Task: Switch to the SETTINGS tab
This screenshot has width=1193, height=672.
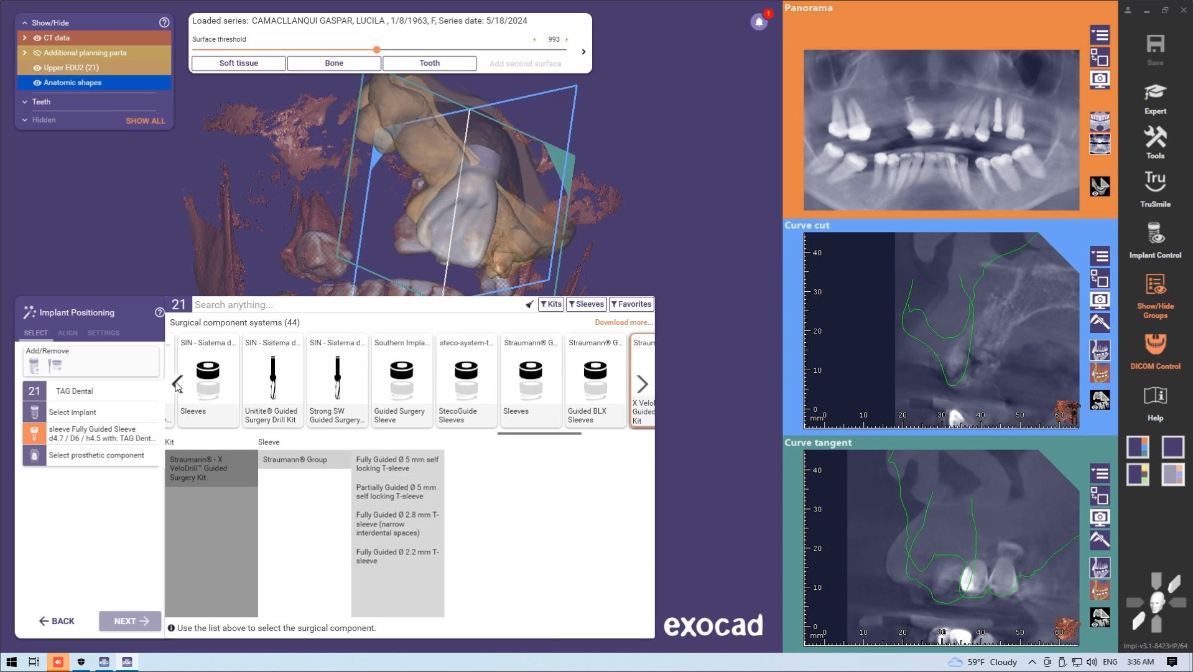Action: (x=103, y=334)
